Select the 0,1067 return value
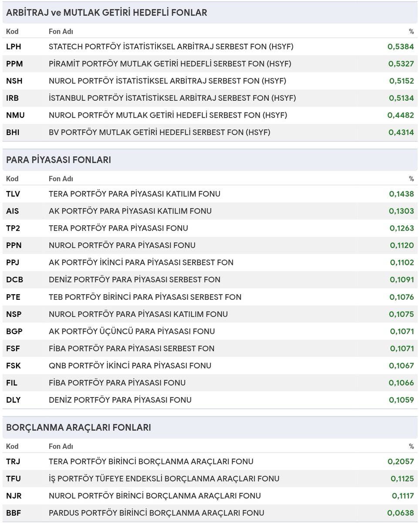 401,366
